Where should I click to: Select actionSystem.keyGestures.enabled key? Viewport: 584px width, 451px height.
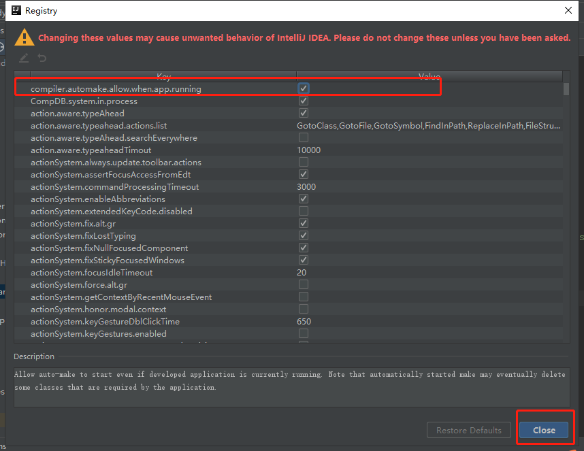98,334
